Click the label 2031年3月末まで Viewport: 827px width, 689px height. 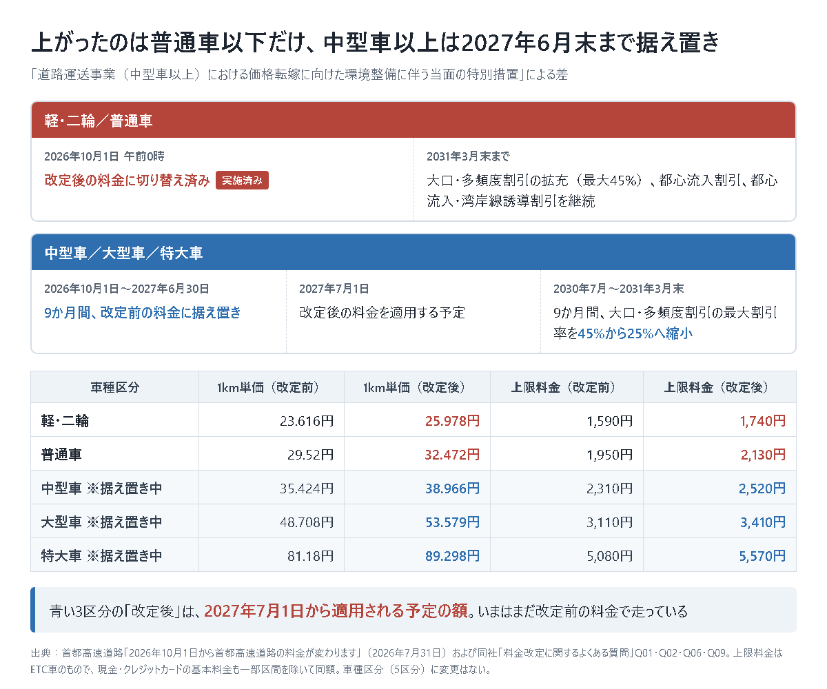pyautogui.click(x=468, y=156)
